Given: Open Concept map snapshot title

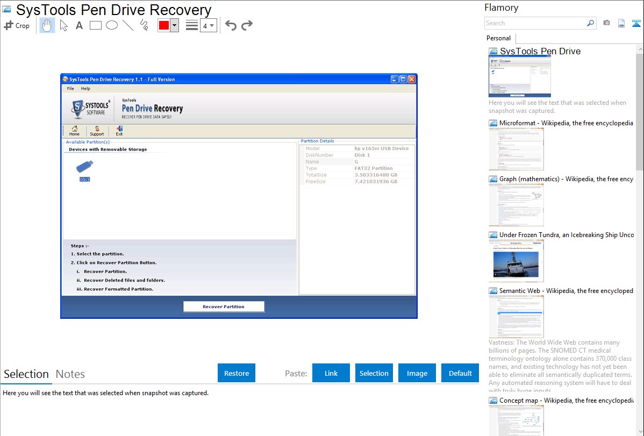Looking at the screenshot, I should pyautogui.click(x=566, y=400).
